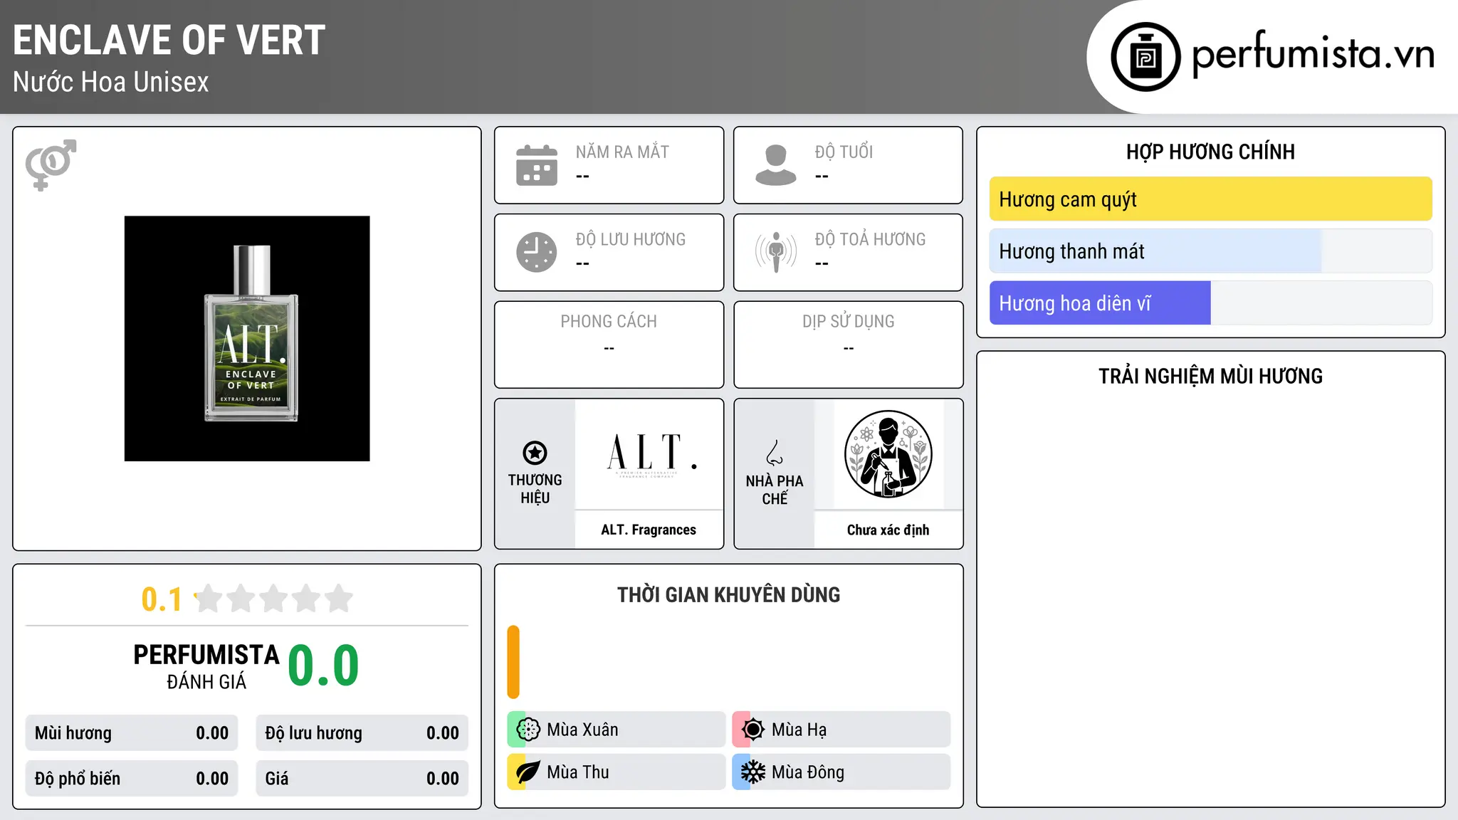Click the unisex gender symbol icon
The image size is (1458, 820).
click(51, 164)
